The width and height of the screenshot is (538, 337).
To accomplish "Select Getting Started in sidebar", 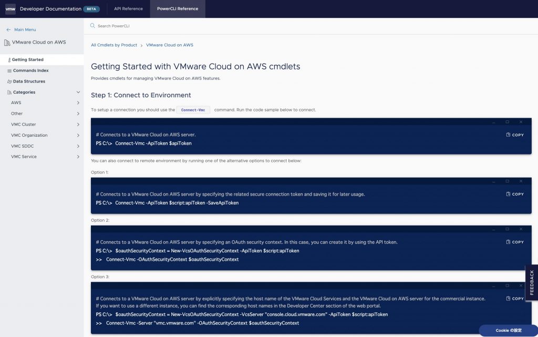I will (x=42, y=60).
